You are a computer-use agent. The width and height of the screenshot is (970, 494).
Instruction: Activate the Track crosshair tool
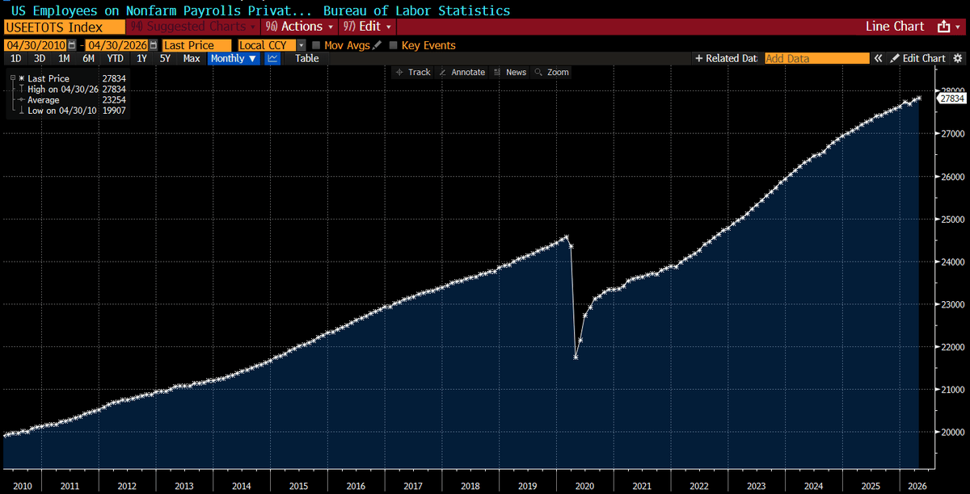tap(413, 72)
